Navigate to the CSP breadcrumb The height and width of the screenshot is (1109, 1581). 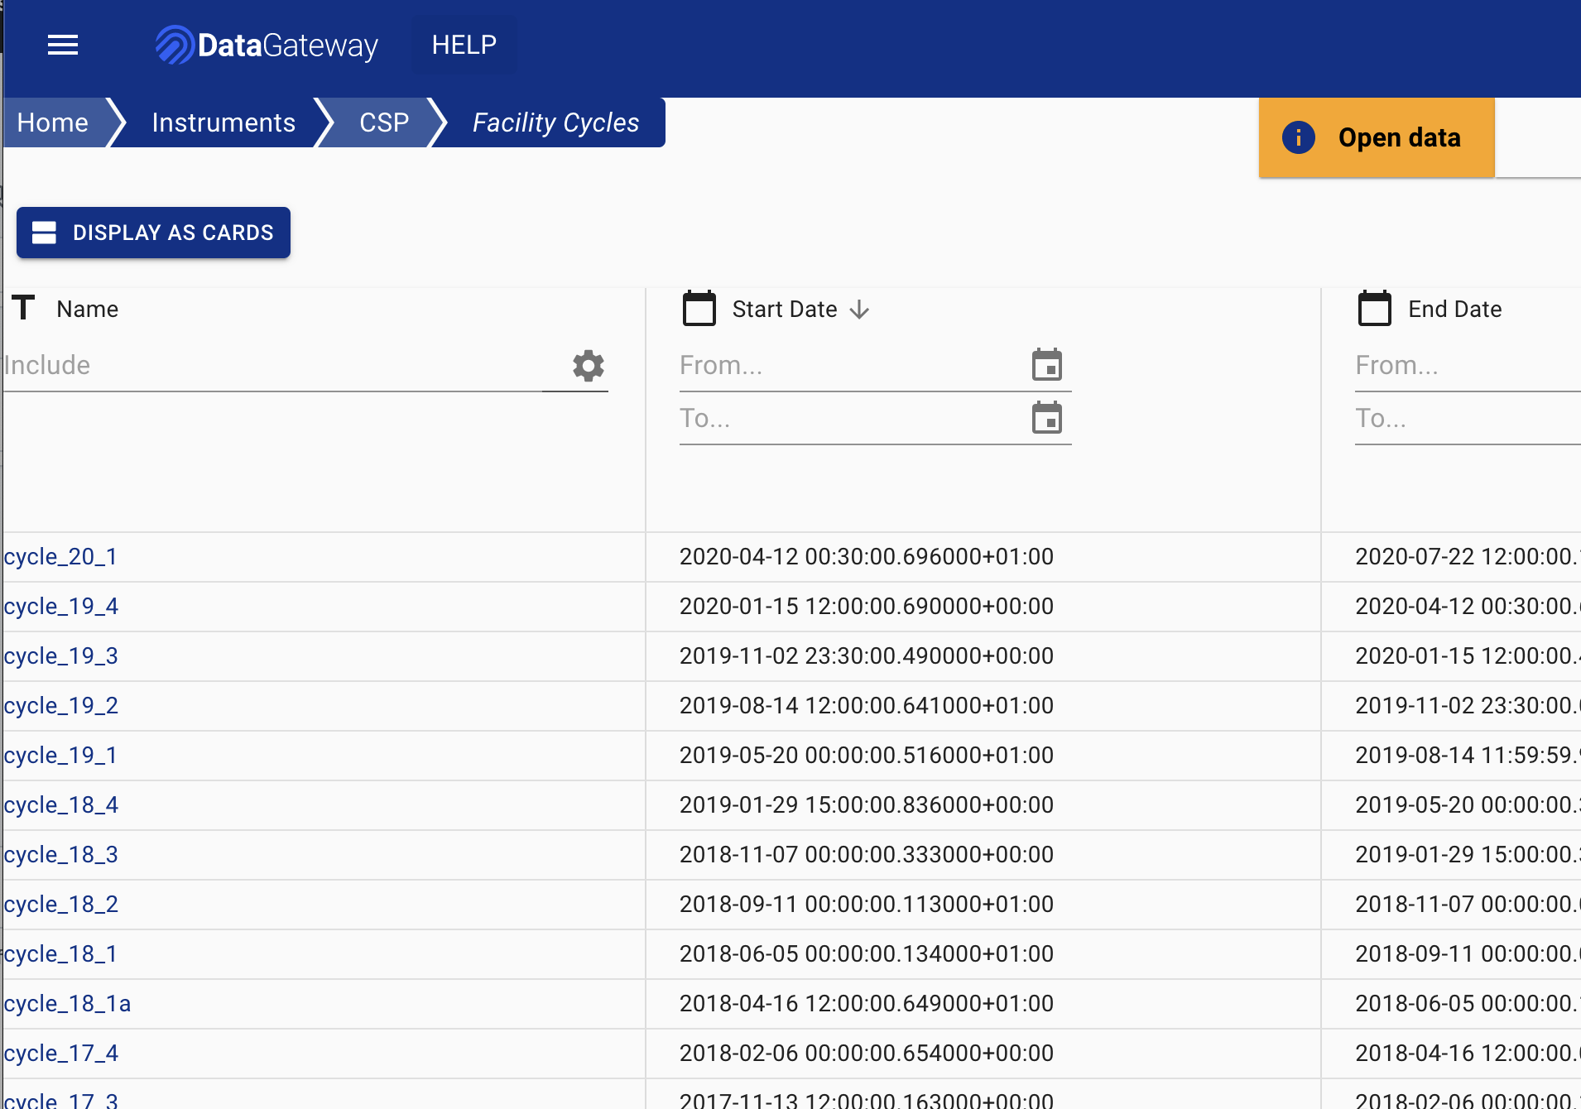pyautogui.click(x=383, y=122)
